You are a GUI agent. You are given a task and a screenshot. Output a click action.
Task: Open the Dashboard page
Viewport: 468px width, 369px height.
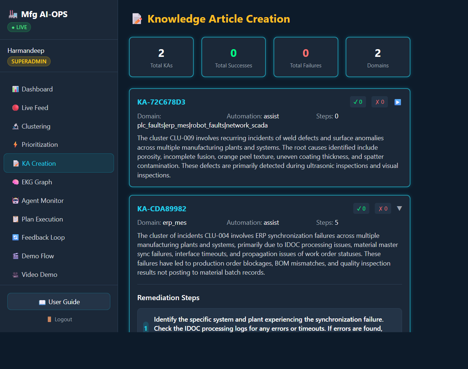pyautogui.click(x=59, y=89)
